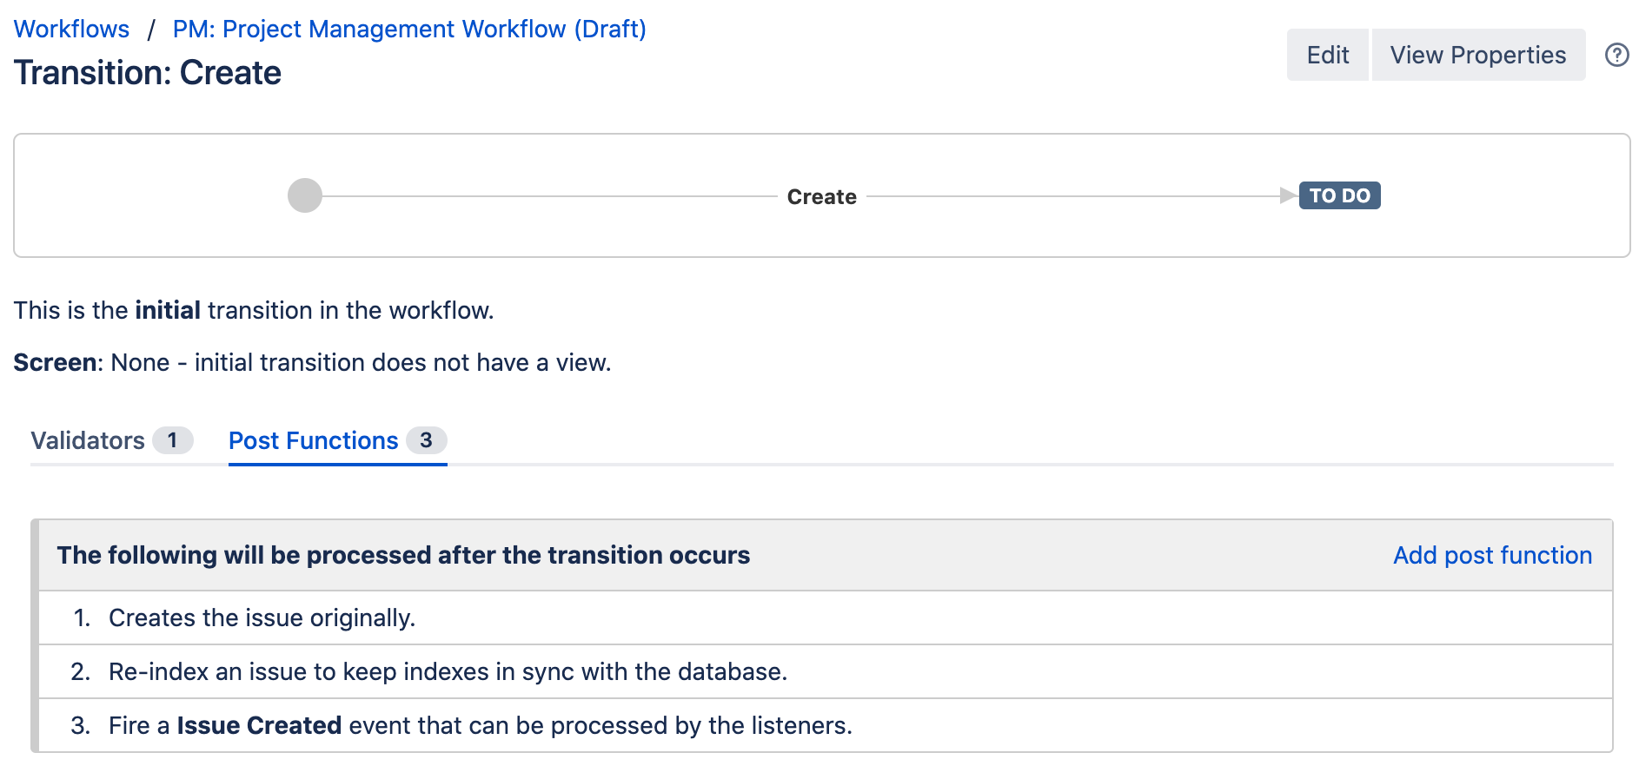The image size is (1639, 766).
Task: Click the Post Functions count badge
Action: (x=426, y=440)
